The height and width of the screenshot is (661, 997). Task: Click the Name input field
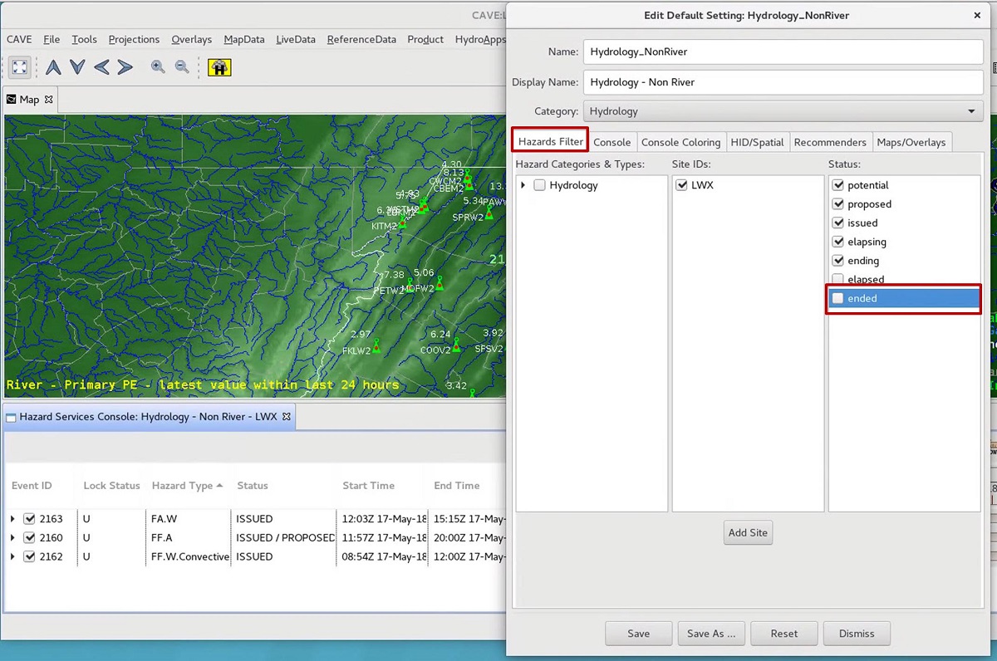click(x=783, y=51)
